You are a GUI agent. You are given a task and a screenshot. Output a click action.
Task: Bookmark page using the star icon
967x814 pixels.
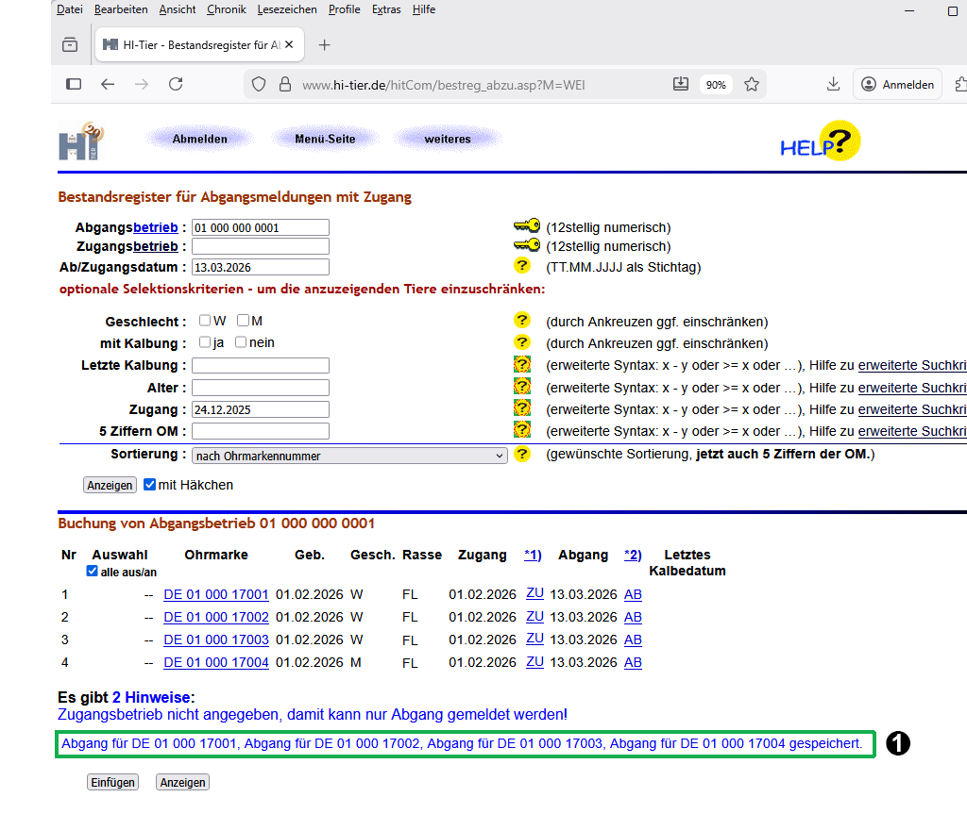[x=752, y=84]
